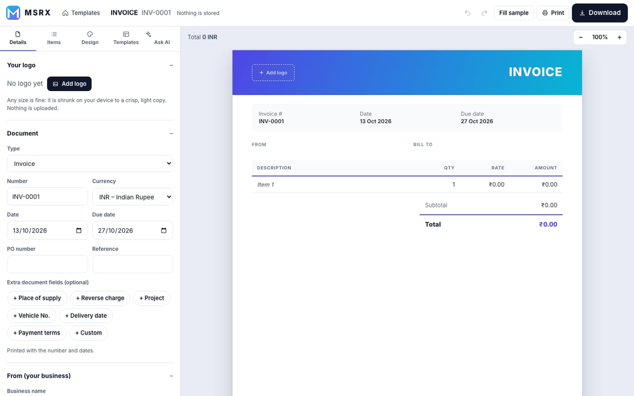The width and height of the screenshot is (634, 396).
Task: Click the dark Add logo button
Action: pyautogui.click(x=69, y=84)
